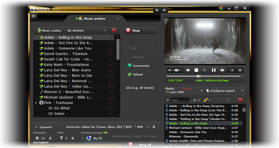The height and width of the screenshot is (148, 279).
Task: Toggle the video eye visibility icon
Action: coord(240,70)
